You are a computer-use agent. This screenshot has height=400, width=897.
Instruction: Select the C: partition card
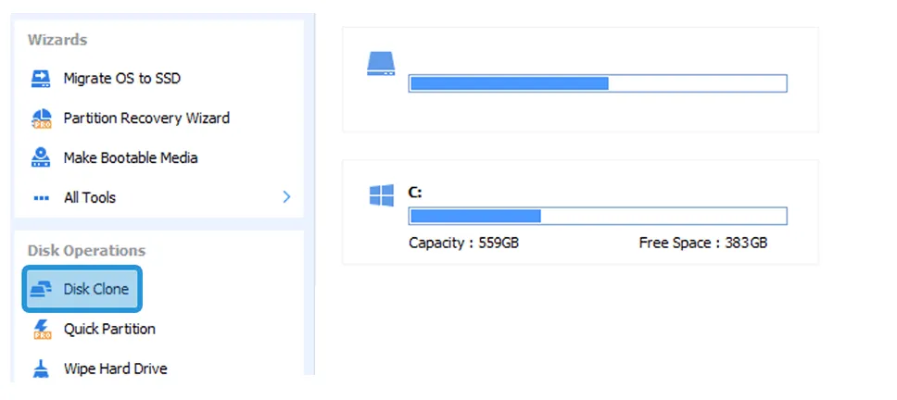(x=581, y=212)
